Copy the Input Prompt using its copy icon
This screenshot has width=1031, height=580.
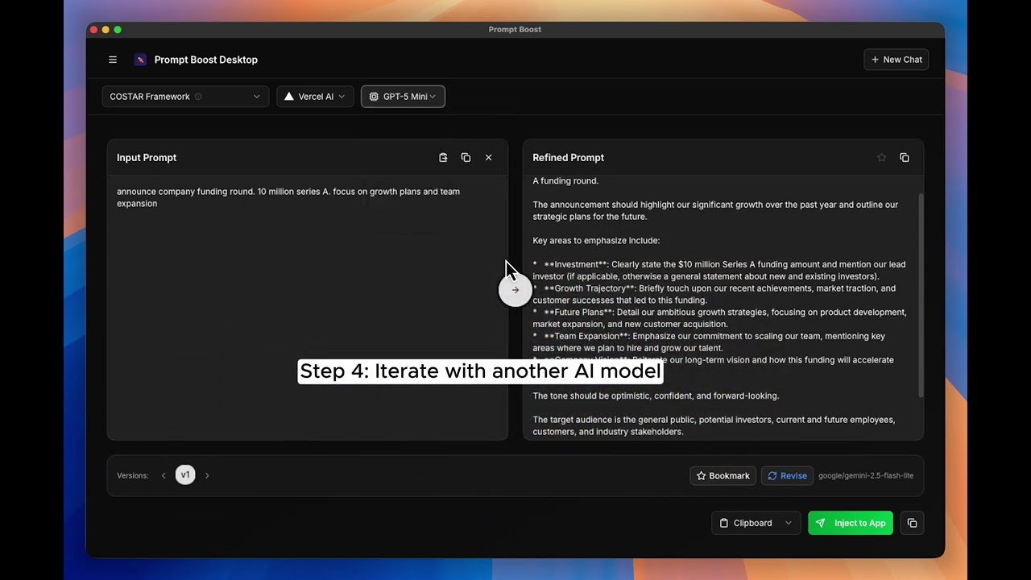click(466, 157)
